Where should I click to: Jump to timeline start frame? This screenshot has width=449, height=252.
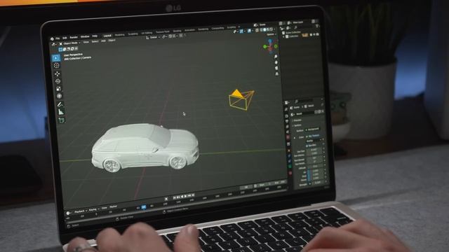[174, 197]
